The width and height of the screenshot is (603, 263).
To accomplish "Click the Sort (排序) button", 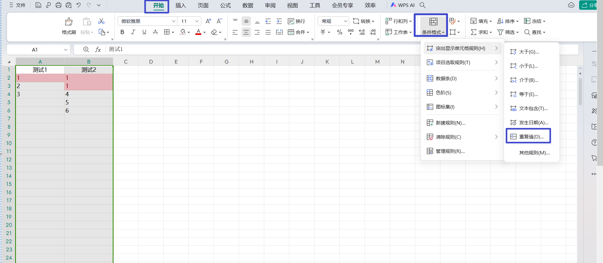I will 508,21.
